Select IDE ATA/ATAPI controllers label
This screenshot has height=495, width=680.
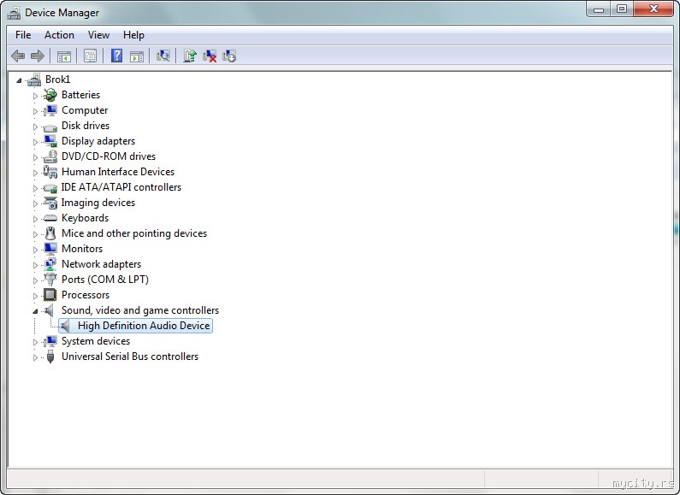[121, 187]
